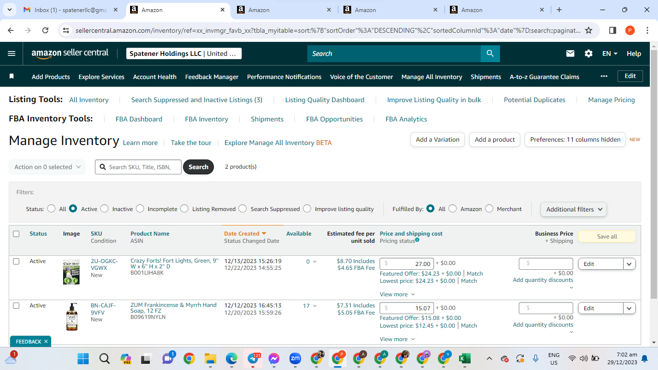Select the Incomplete status radio button

[140, 209]
